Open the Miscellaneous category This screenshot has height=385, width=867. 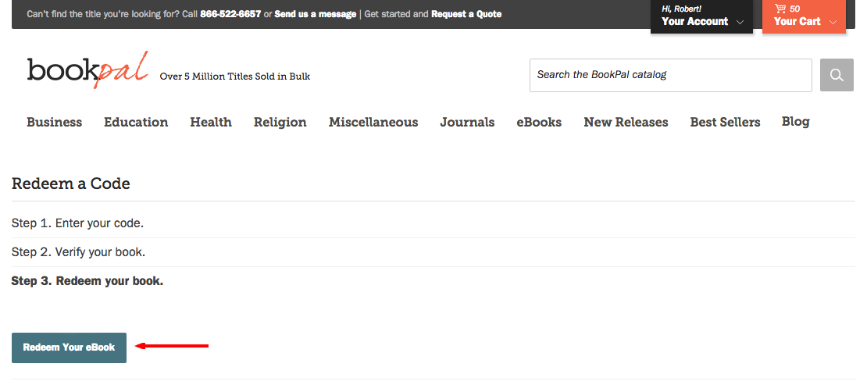coord(373,123)
